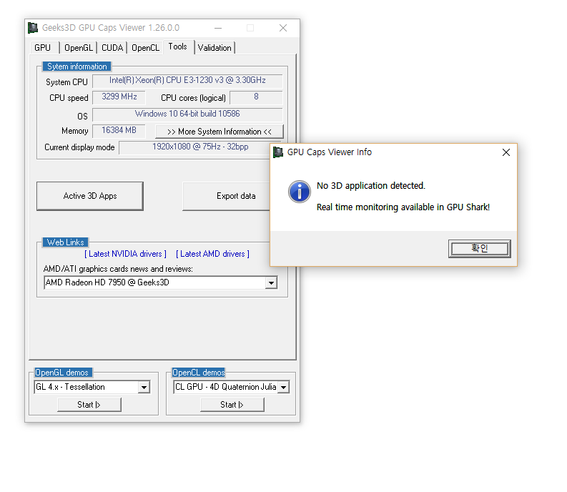The image size is (567, 492).
Task: Expand the GL 4.x Tessellation demo dropdown
Action: pos(144,388)
